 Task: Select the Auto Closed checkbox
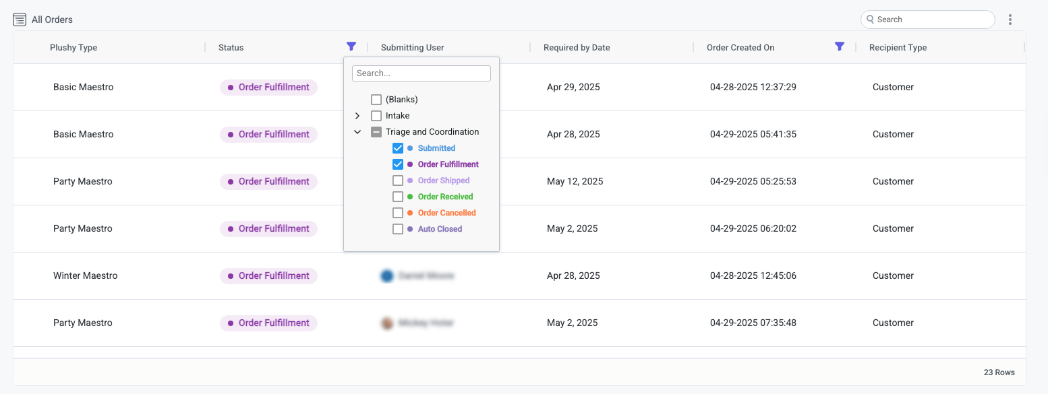point(398,229)
